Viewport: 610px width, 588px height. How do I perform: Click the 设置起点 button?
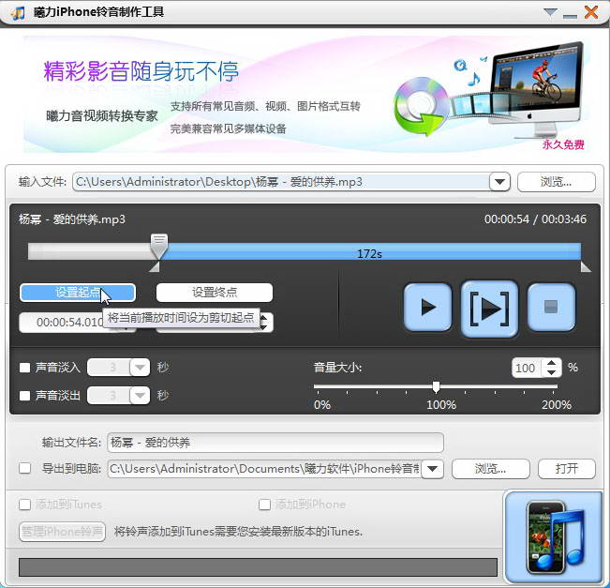click(x=78, y=292)
